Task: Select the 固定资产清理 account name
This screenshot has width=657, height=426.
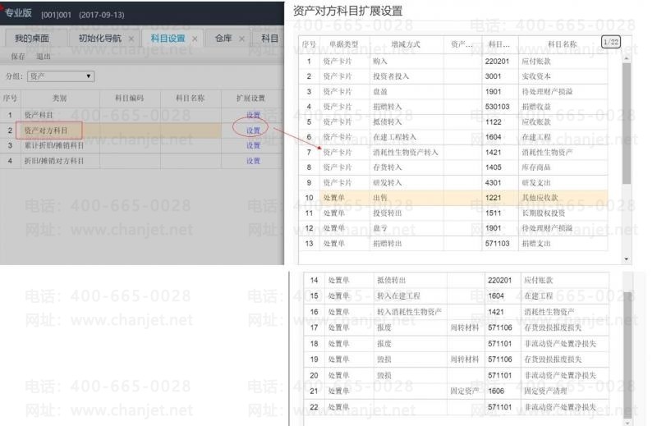Action: (x=545, y=391)
